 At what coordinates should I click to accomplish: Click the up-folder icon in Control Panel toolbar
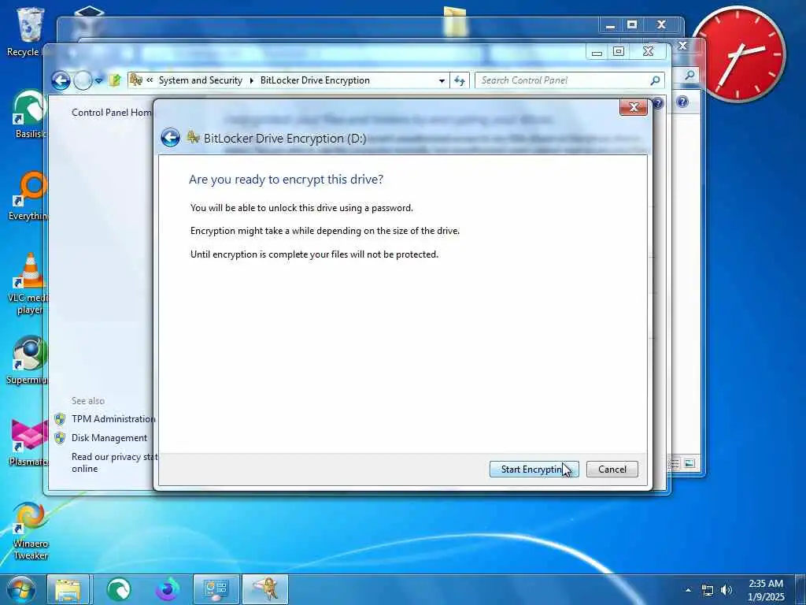coord(115,80)
